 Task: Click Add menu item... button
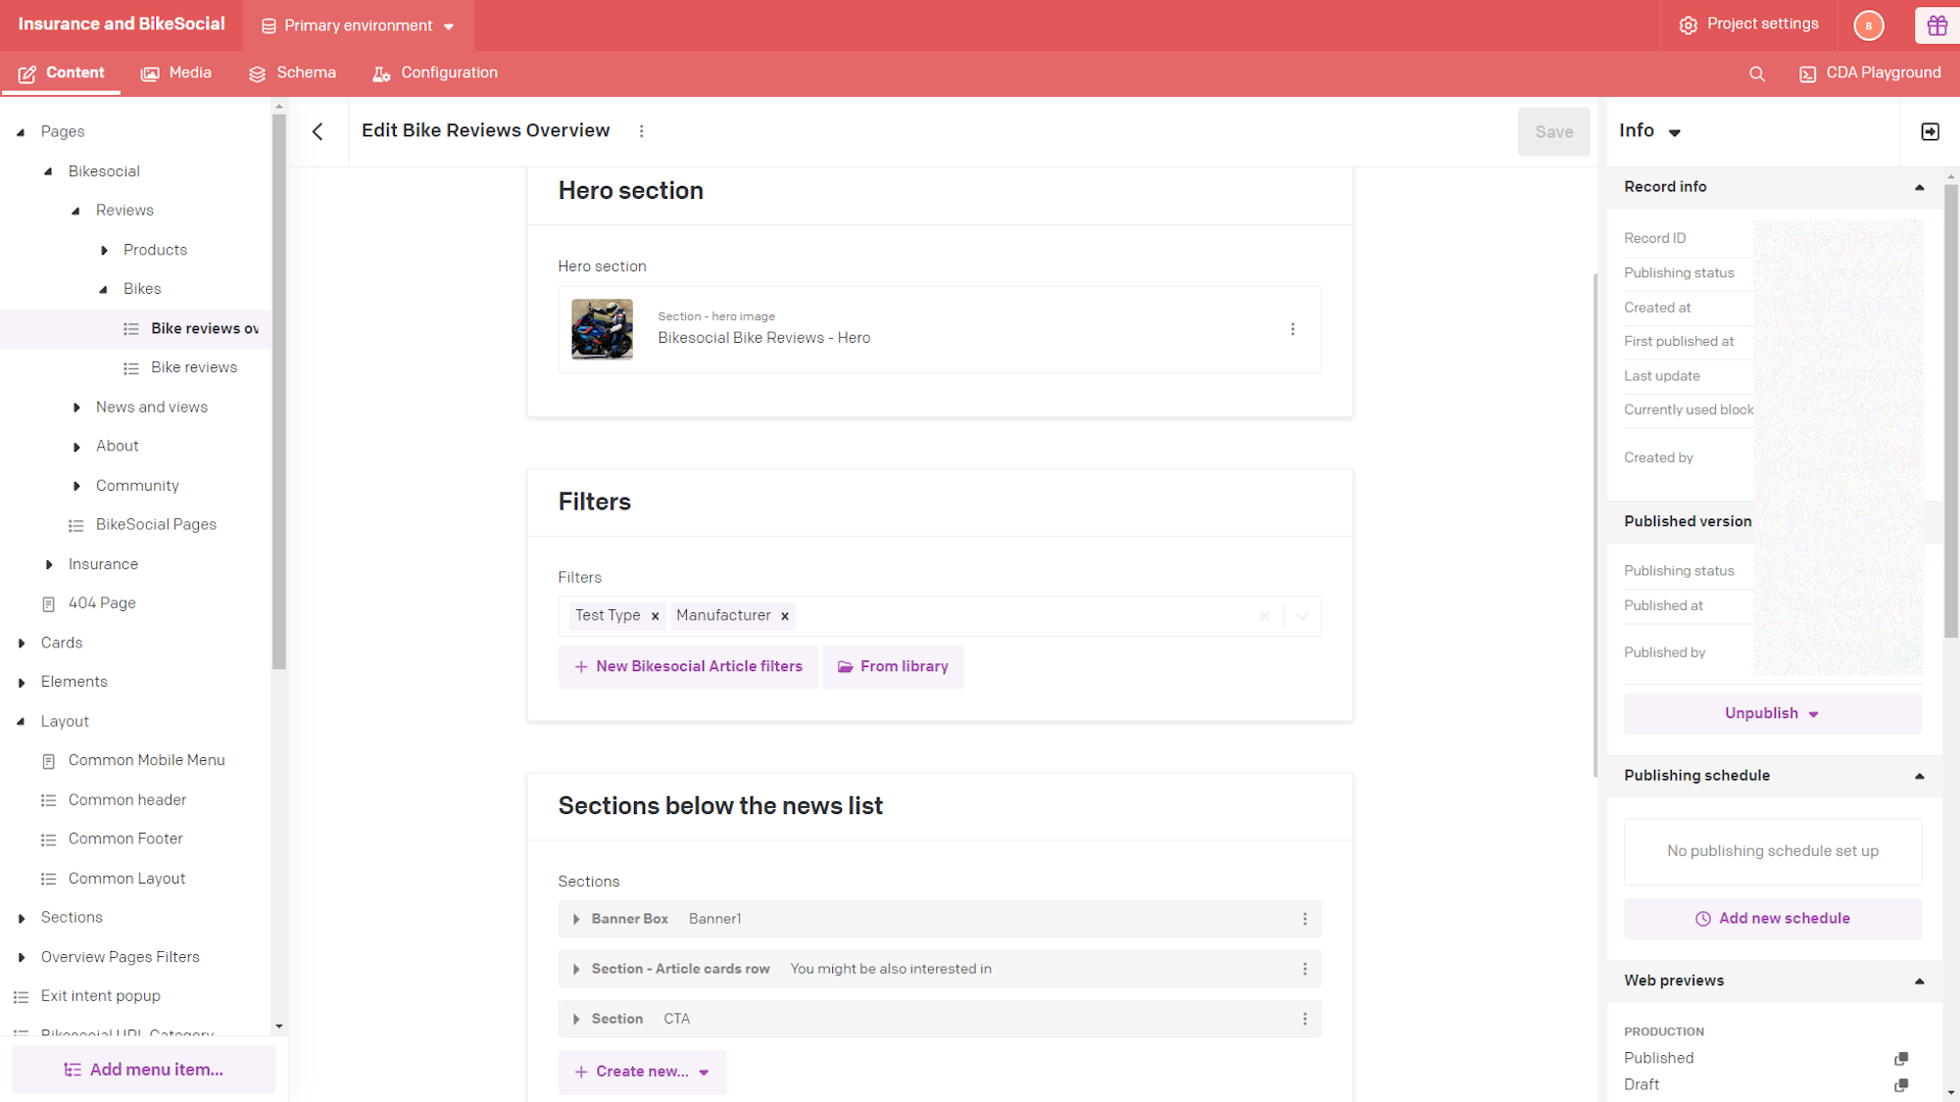click(143, 1070)
